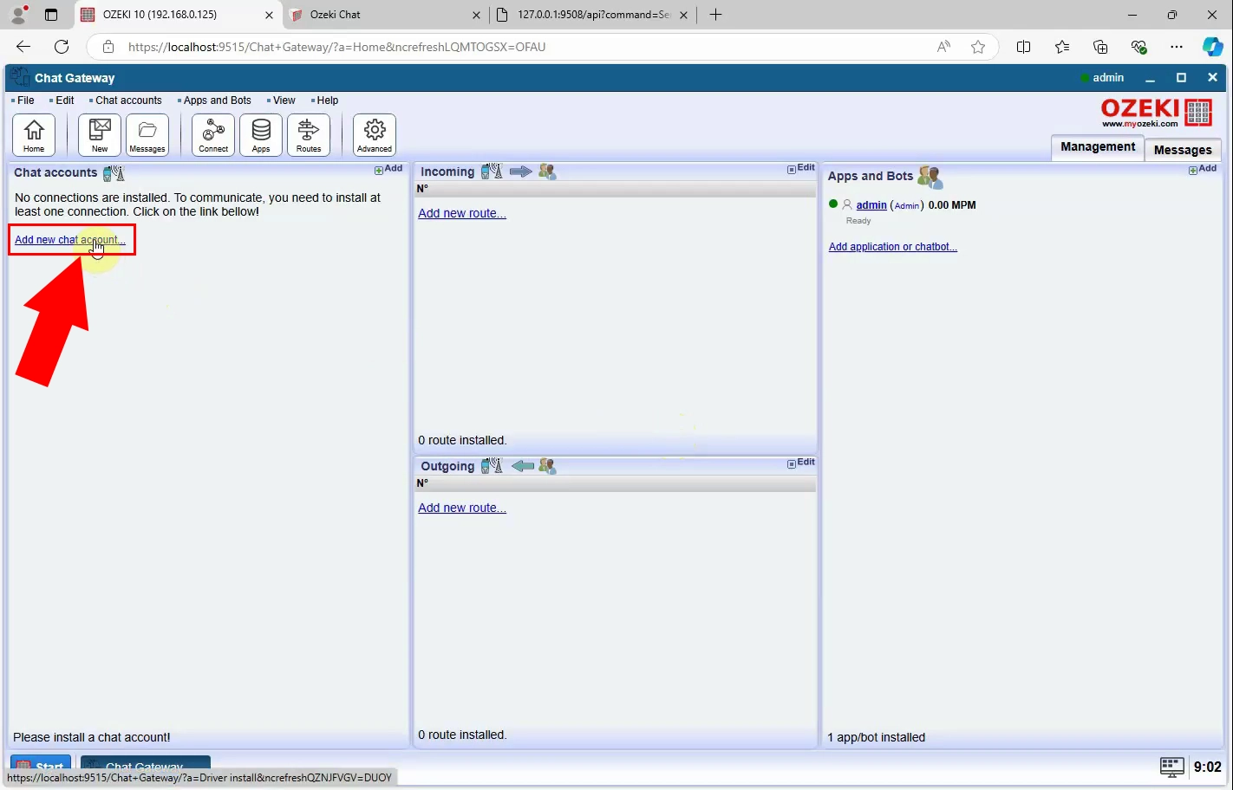Click Edit in the Incoming routes panel
The height and width of the screenshot is (790, 1233).
[x=801, y=168]
